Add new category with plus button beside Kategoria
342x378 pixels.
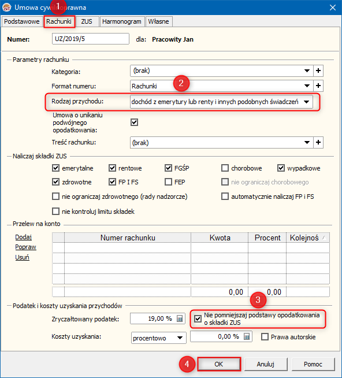(318, 71)
